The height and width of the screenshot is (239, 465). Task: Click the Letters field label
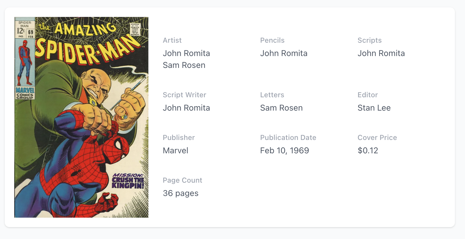click(272, 95)
